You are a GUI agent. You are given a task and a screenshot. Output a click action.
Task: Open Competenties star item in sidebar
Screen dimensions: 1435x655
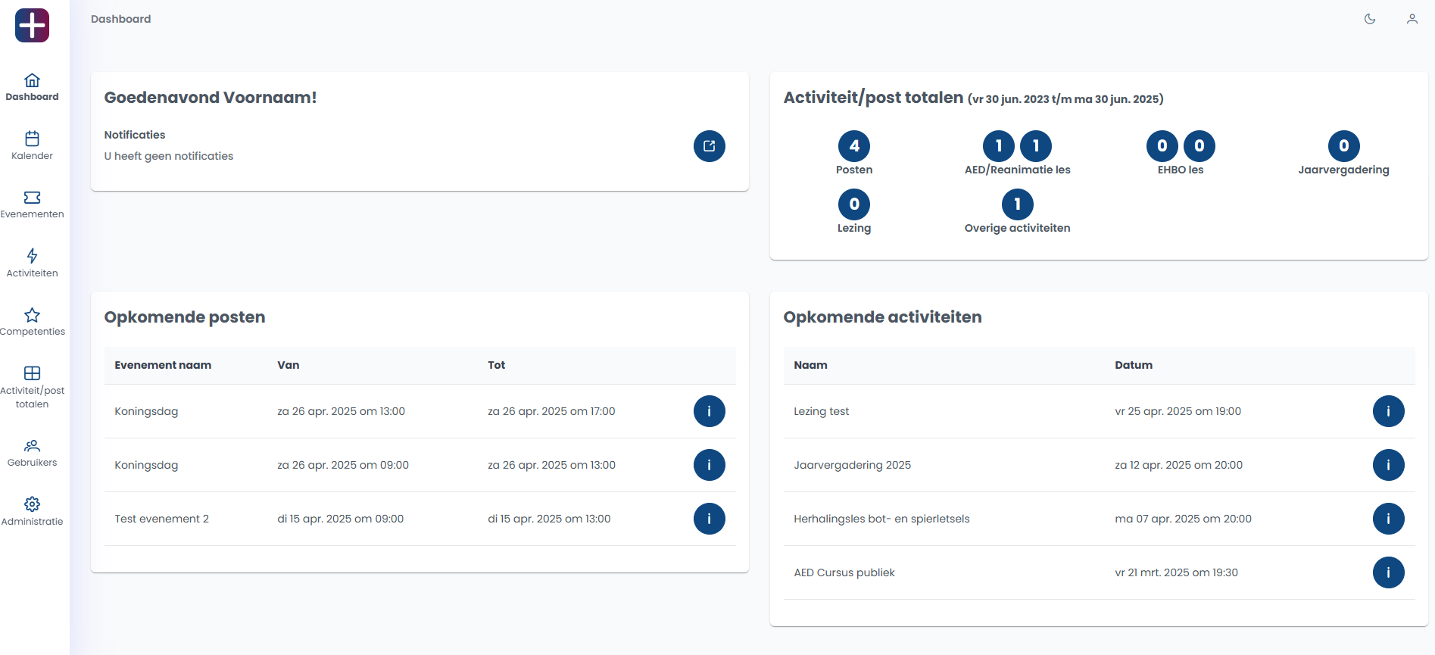pos(32,322)
